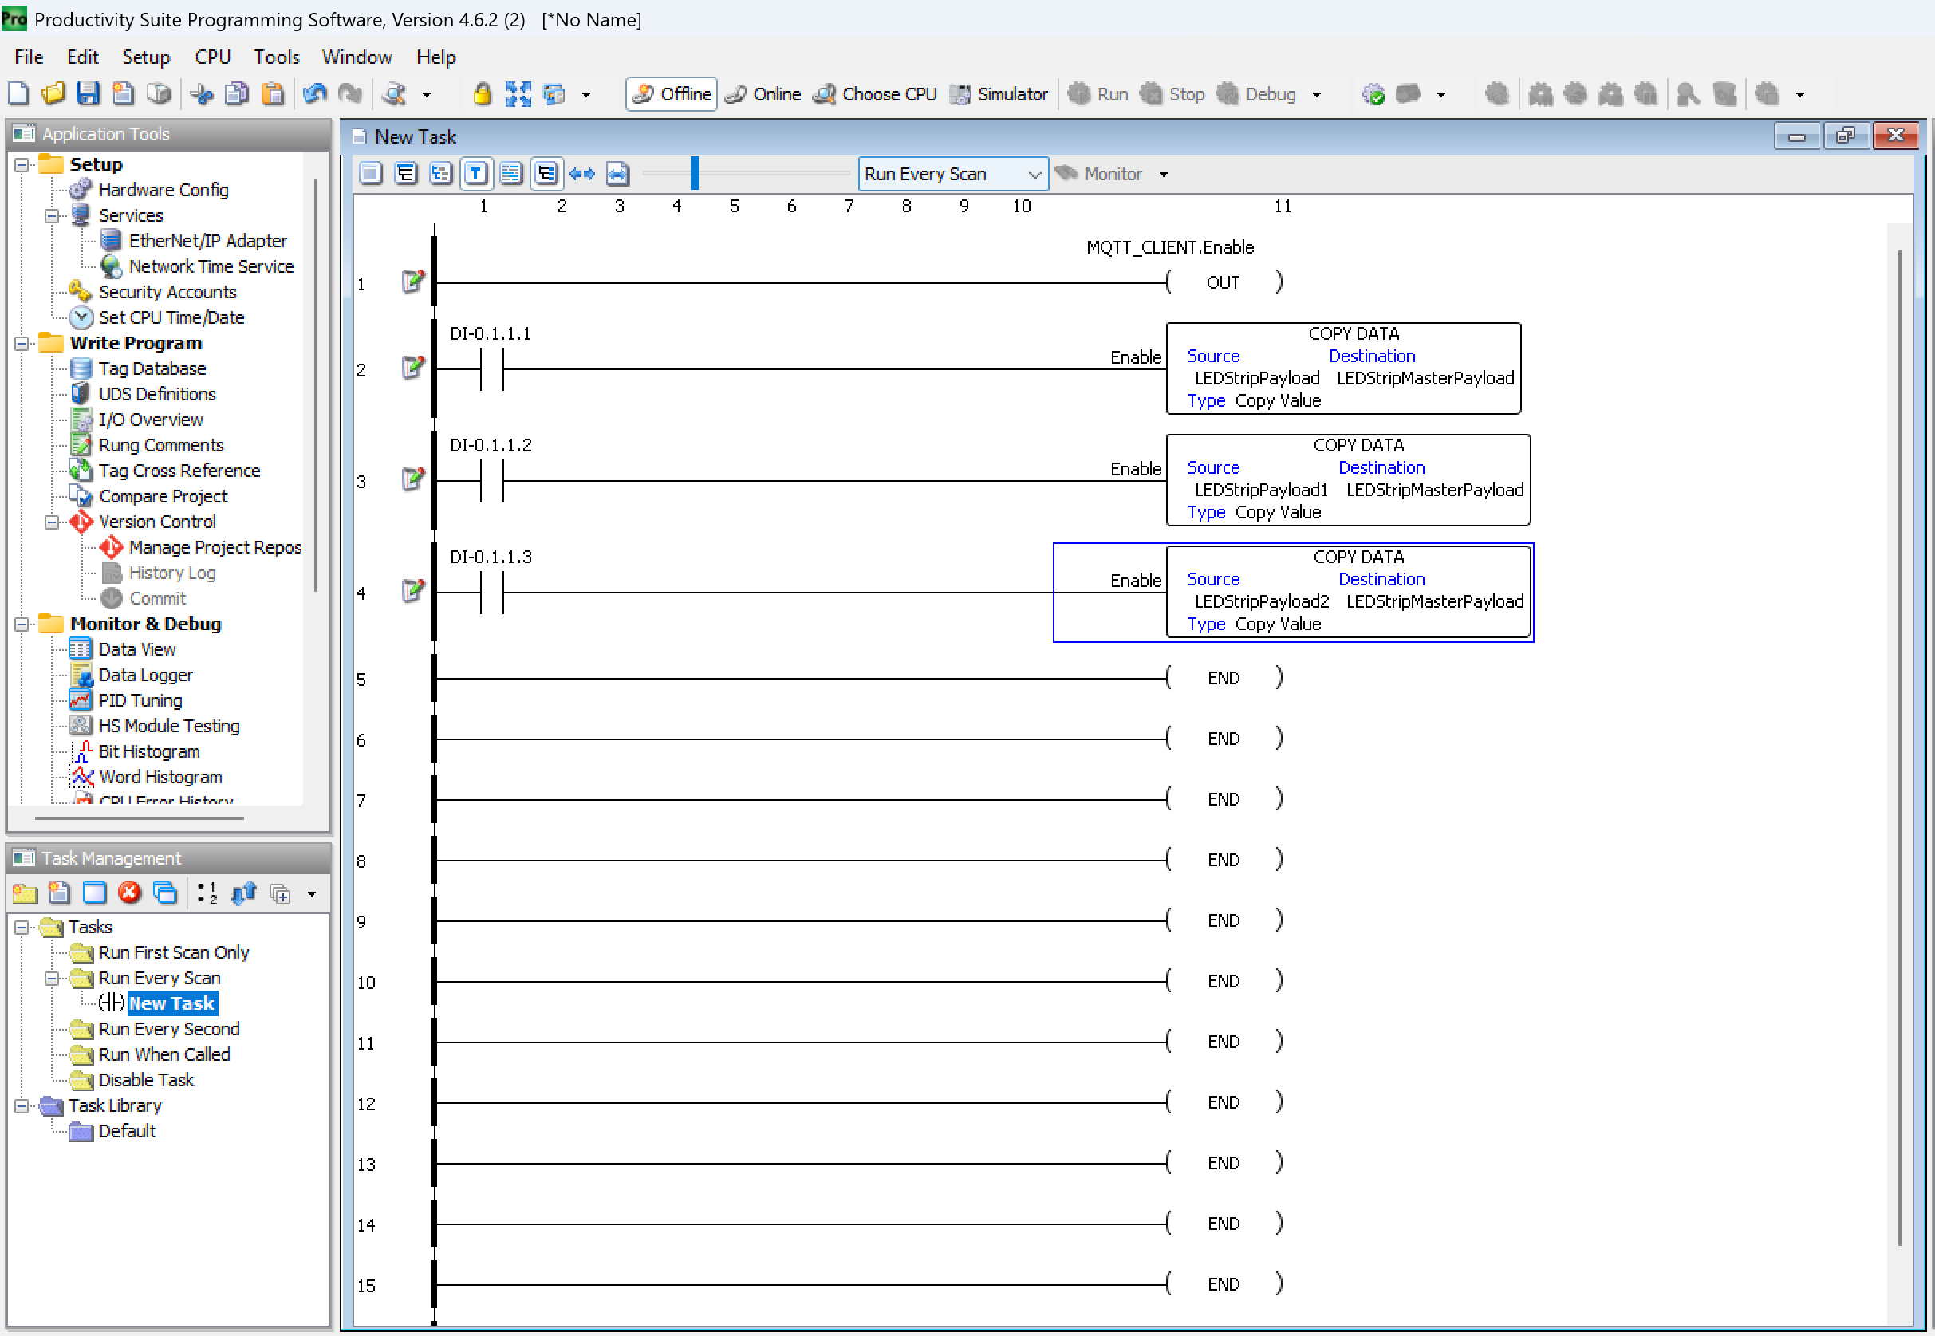Toggle the DI-0.1.1.3 contact on rung 4
Image resolution: width=1935 pixels, height=1336 pixels.
click(492, 593)
